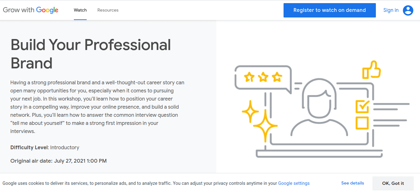Accept cookies with OK, Got it
Screen dimensions: 420x192
[x=393, y=183]
